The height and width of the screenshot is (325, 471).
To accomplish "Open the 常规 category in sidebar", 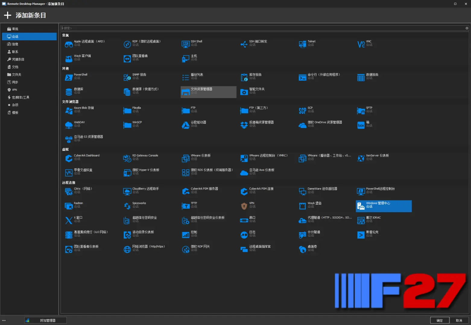I will (x=29, y=29).
